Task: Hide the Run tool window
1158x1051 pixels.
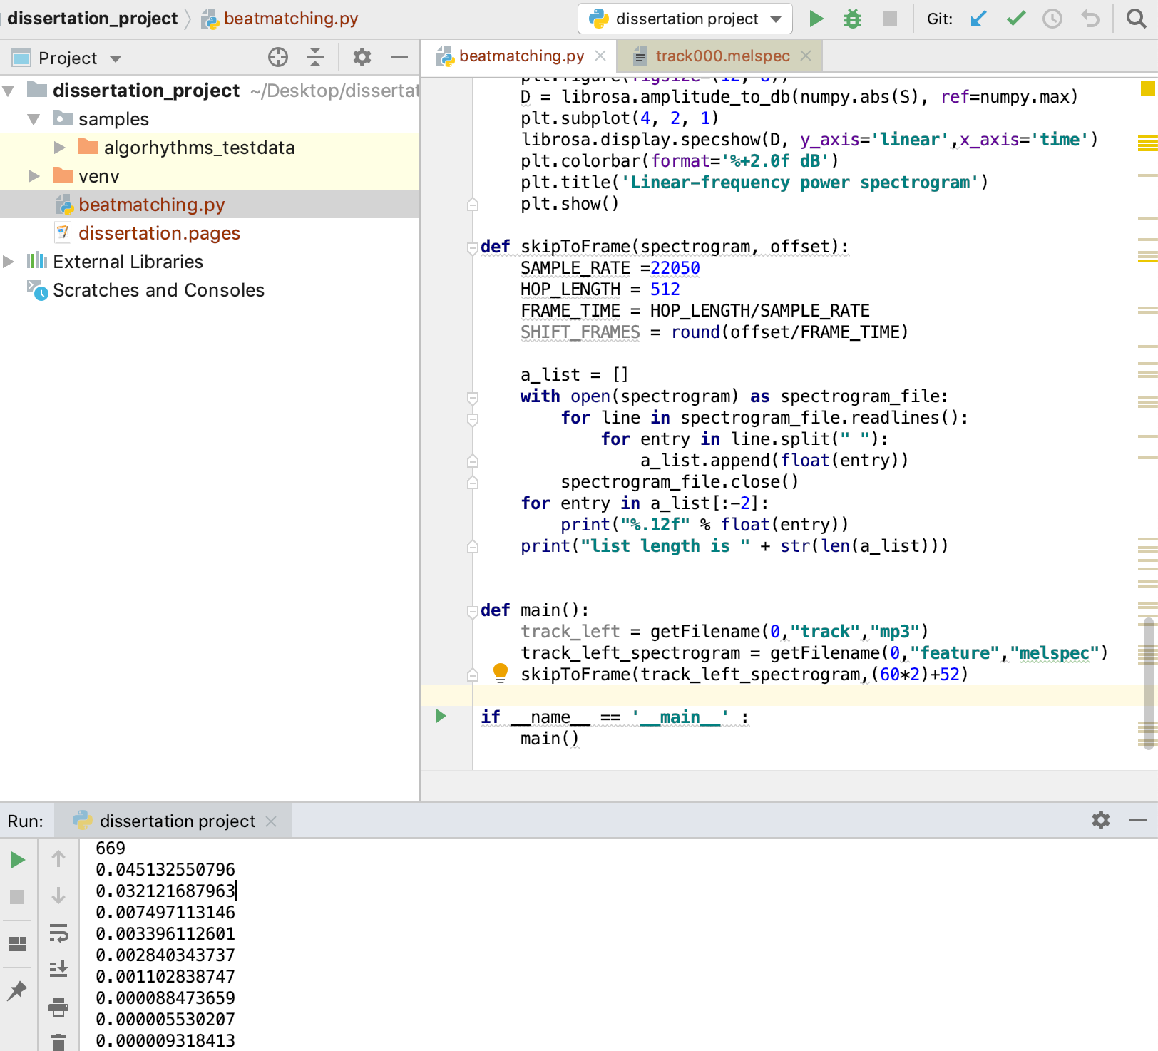Action: click(1138, 821)
